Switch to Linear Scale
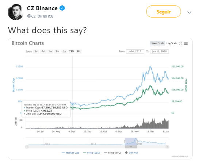This screenshot has height=162, width=201. pos(157,43)
